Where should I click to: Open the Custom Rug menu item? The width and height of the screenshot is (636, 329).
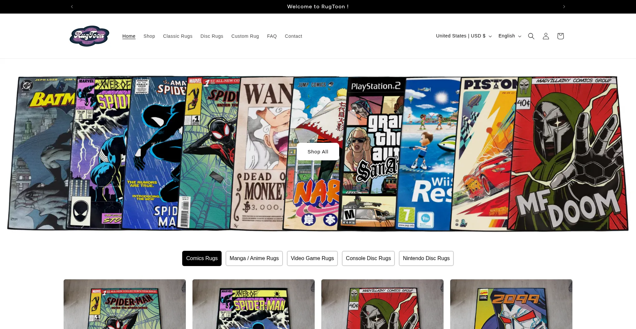[245, 36]
